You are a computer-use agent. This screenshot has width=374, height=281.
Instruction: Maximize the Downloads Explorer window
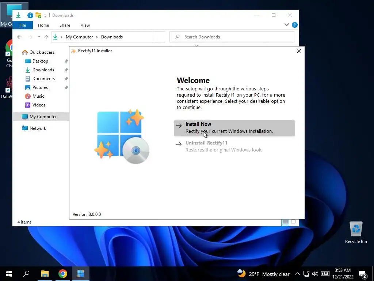click(274, 15)
